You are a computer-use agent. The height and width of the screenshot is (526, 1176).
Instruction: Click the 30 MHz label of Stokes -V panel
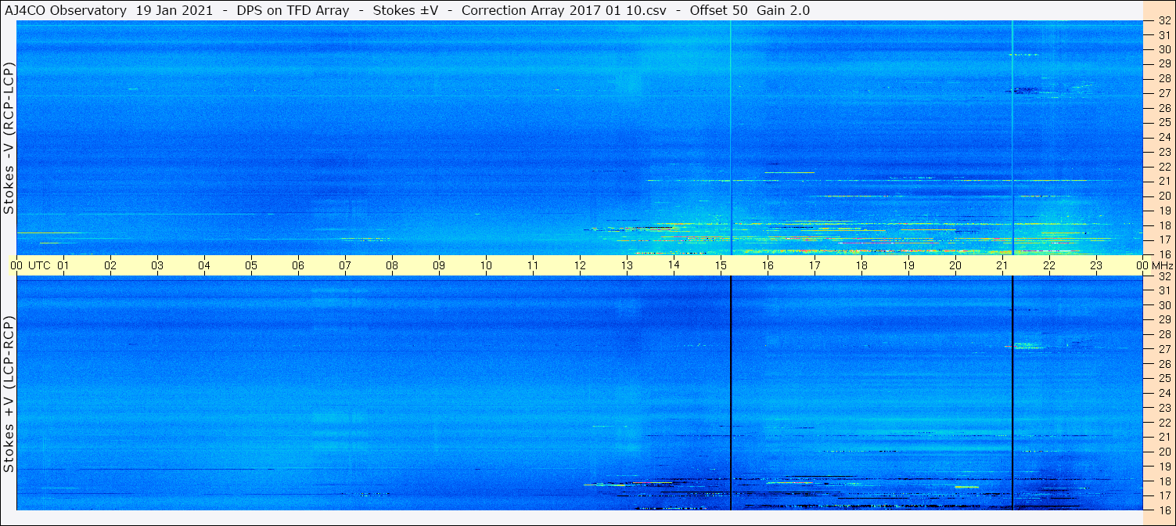pos(1164,49)
